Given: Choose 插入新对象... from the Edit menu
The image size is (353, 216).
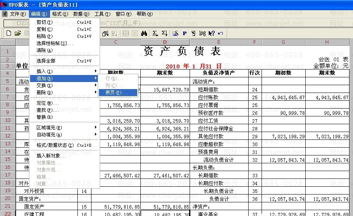Looking at the screenshot, I should [x=65, y=156].
